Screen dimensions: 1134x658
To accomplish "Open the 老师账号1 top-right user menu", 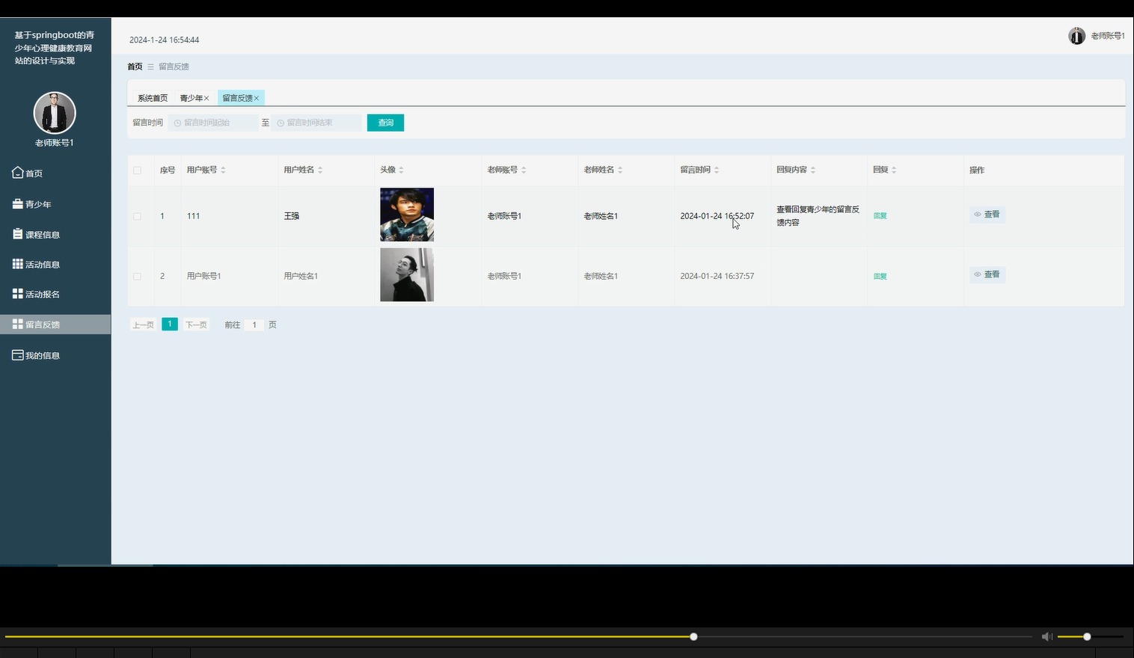I will tap(1107, 36).
